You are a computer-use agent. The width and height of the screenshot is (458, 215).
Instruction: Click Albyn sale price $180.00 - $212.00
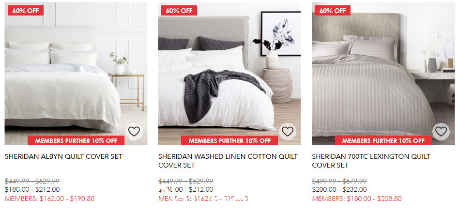(x=32, y=190)
